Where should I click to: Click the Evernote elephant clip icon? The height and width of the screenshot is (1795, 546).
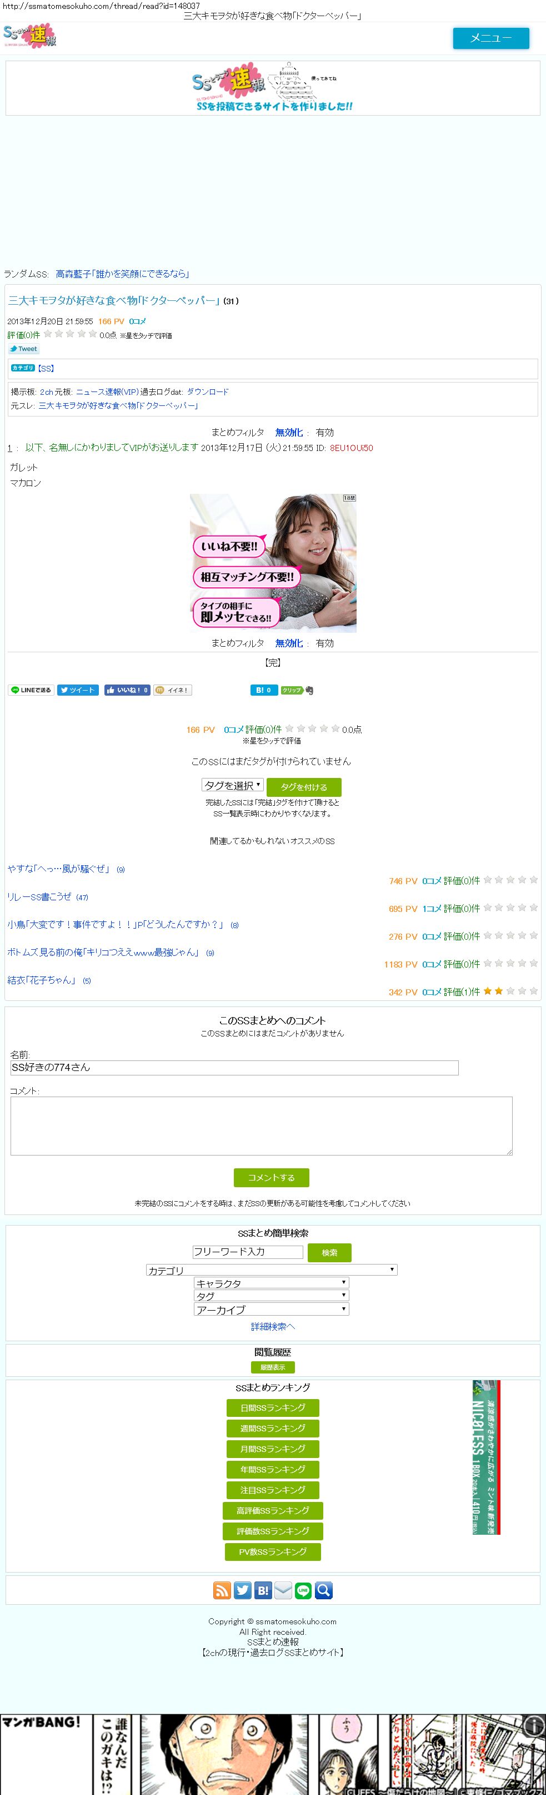click(x=309, y=691)
